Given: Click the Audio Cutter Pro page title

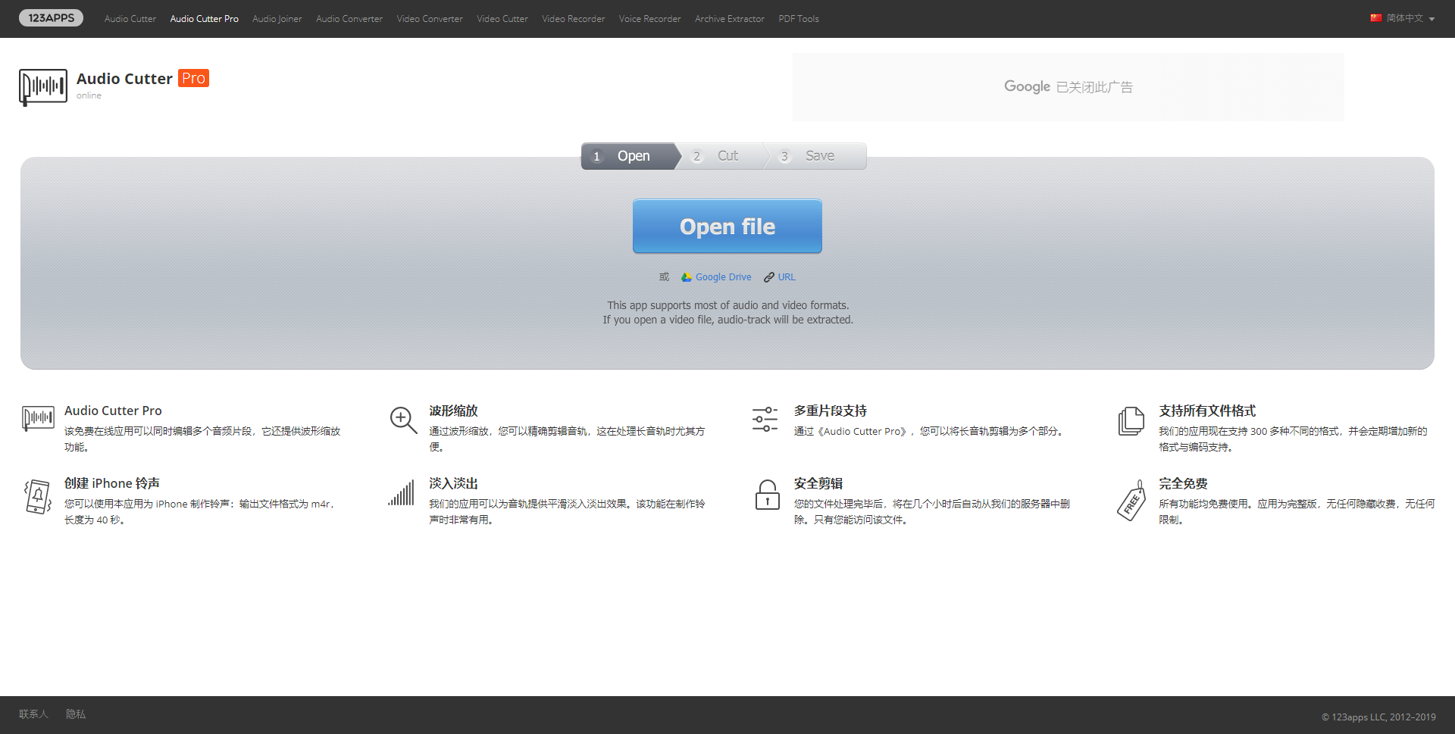Looking at the screenshot, I should [142, 79].
